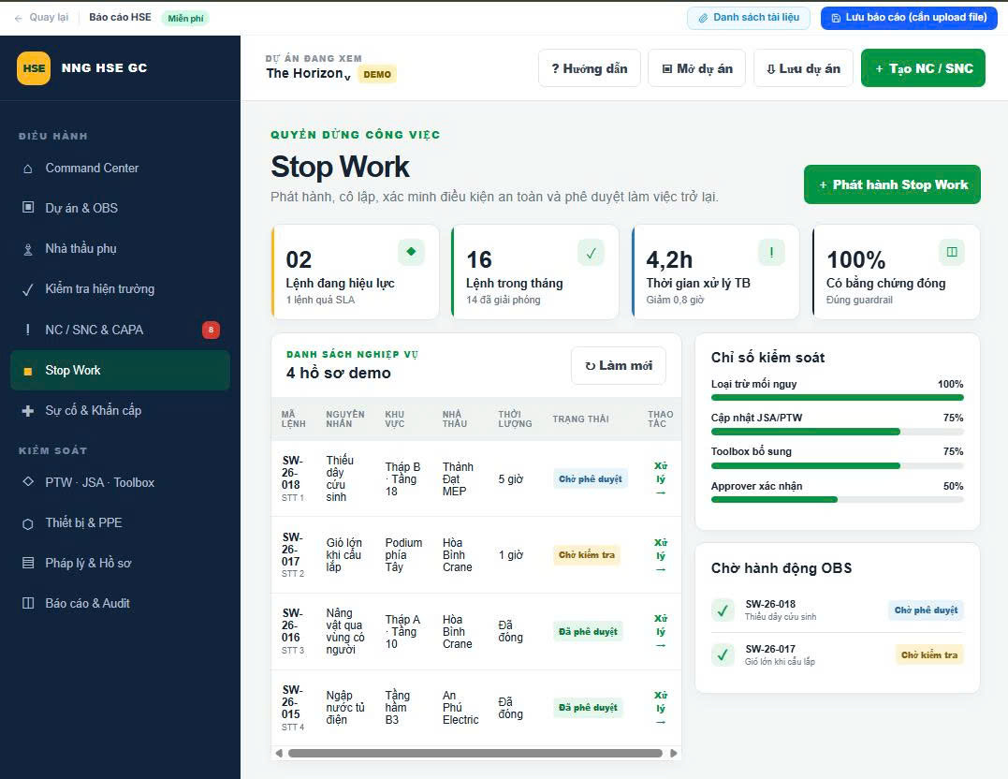
Task: Select Kiểm tra hiện trường menu item
Action: click(120, 288)
